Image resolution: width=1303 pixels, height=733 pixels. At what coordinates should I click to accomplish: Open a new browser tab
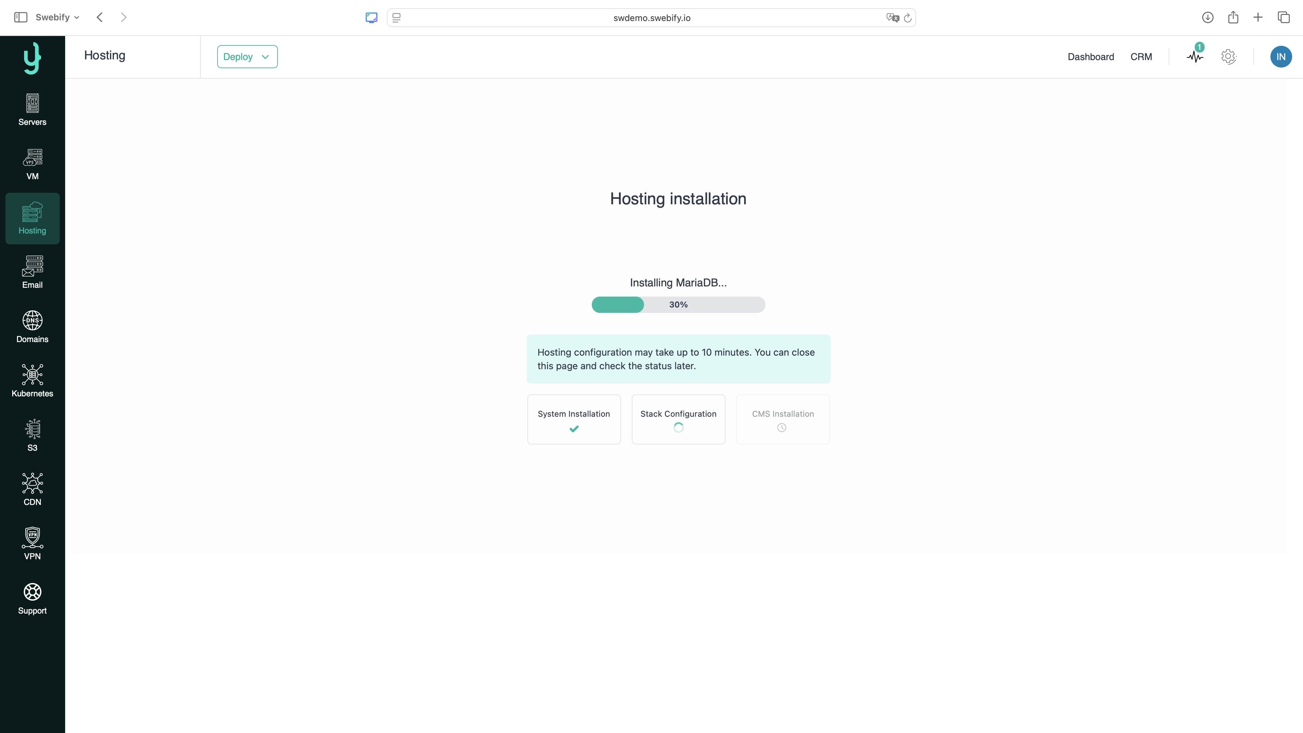point(1258,17)
